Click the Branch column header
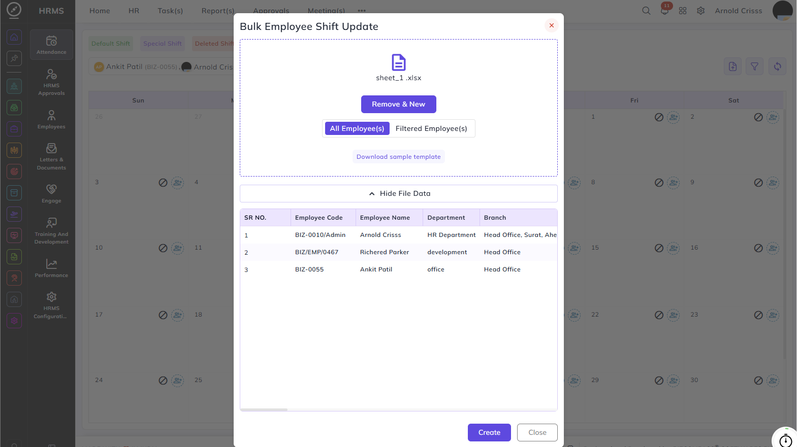Viewport: 797px width, 447px height. point(518,218)
